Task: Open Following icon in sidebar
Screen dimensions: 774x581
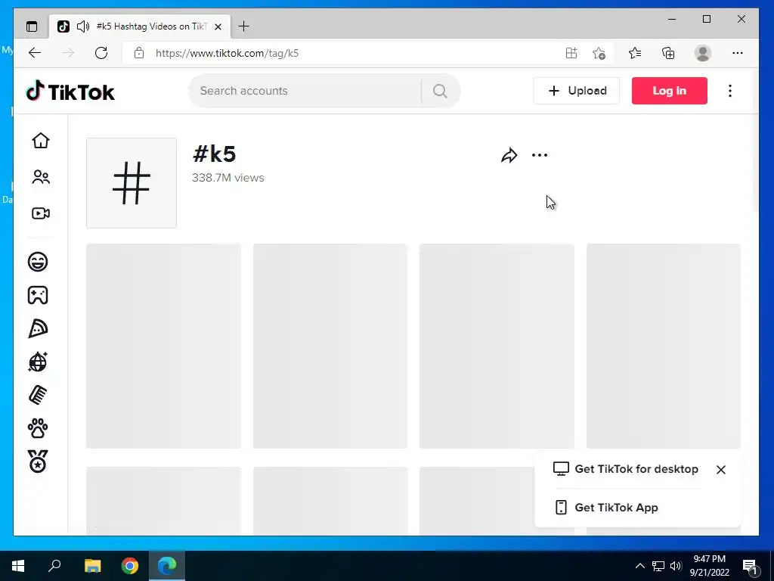Action: (x=41, y=177)
